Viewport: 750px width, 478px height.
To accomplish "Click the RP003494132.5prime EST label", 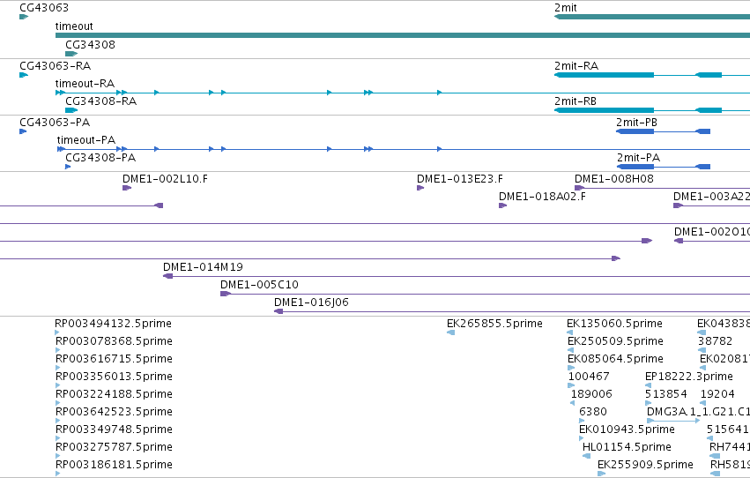I will point(114,324).
